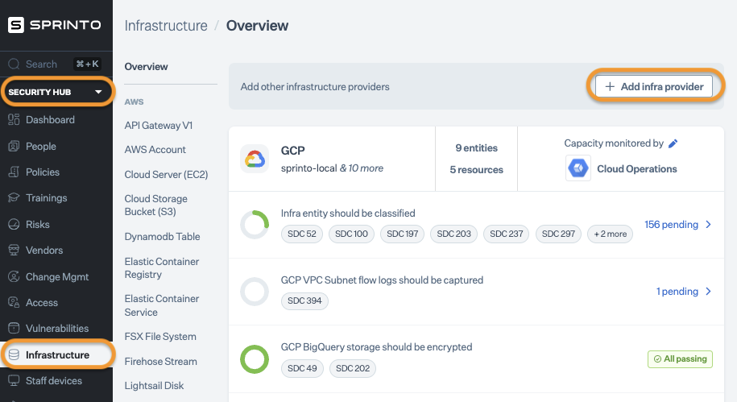
Task: Open Dynamodb Table section
Action: pos(162,237)
